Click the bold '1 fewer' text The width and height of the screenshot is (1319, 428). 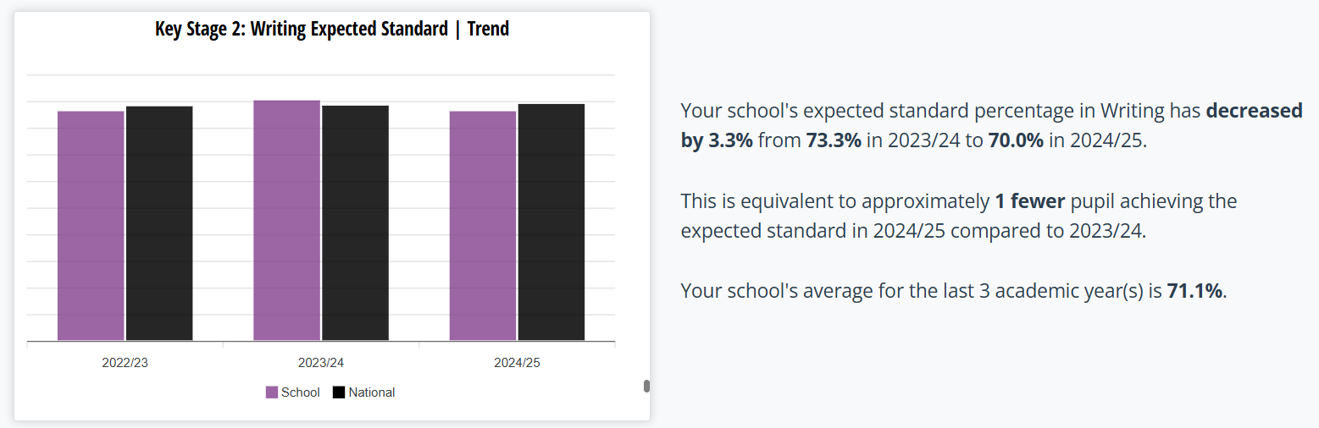point(1029,201)
